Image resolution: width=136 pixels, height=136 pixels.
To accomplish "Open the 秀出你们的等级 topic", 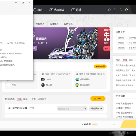I will coord(125,117).
